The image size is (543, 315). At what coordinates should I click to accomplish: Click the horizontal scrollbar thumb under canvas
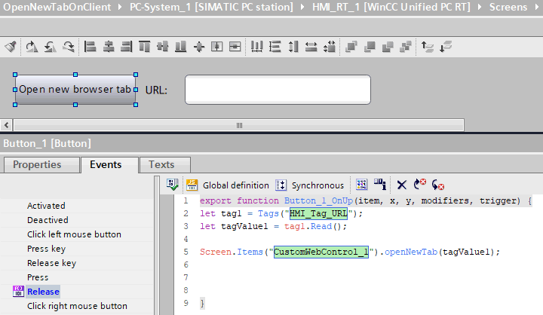point(239,125)
